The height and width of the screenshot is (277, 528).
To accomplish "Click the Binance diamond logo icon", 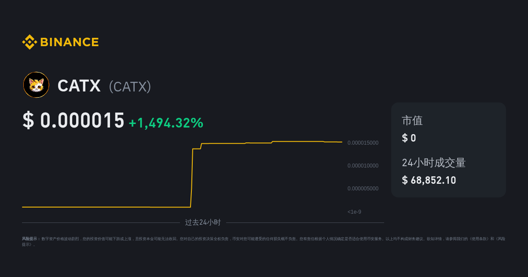I will tap(29, 42).
